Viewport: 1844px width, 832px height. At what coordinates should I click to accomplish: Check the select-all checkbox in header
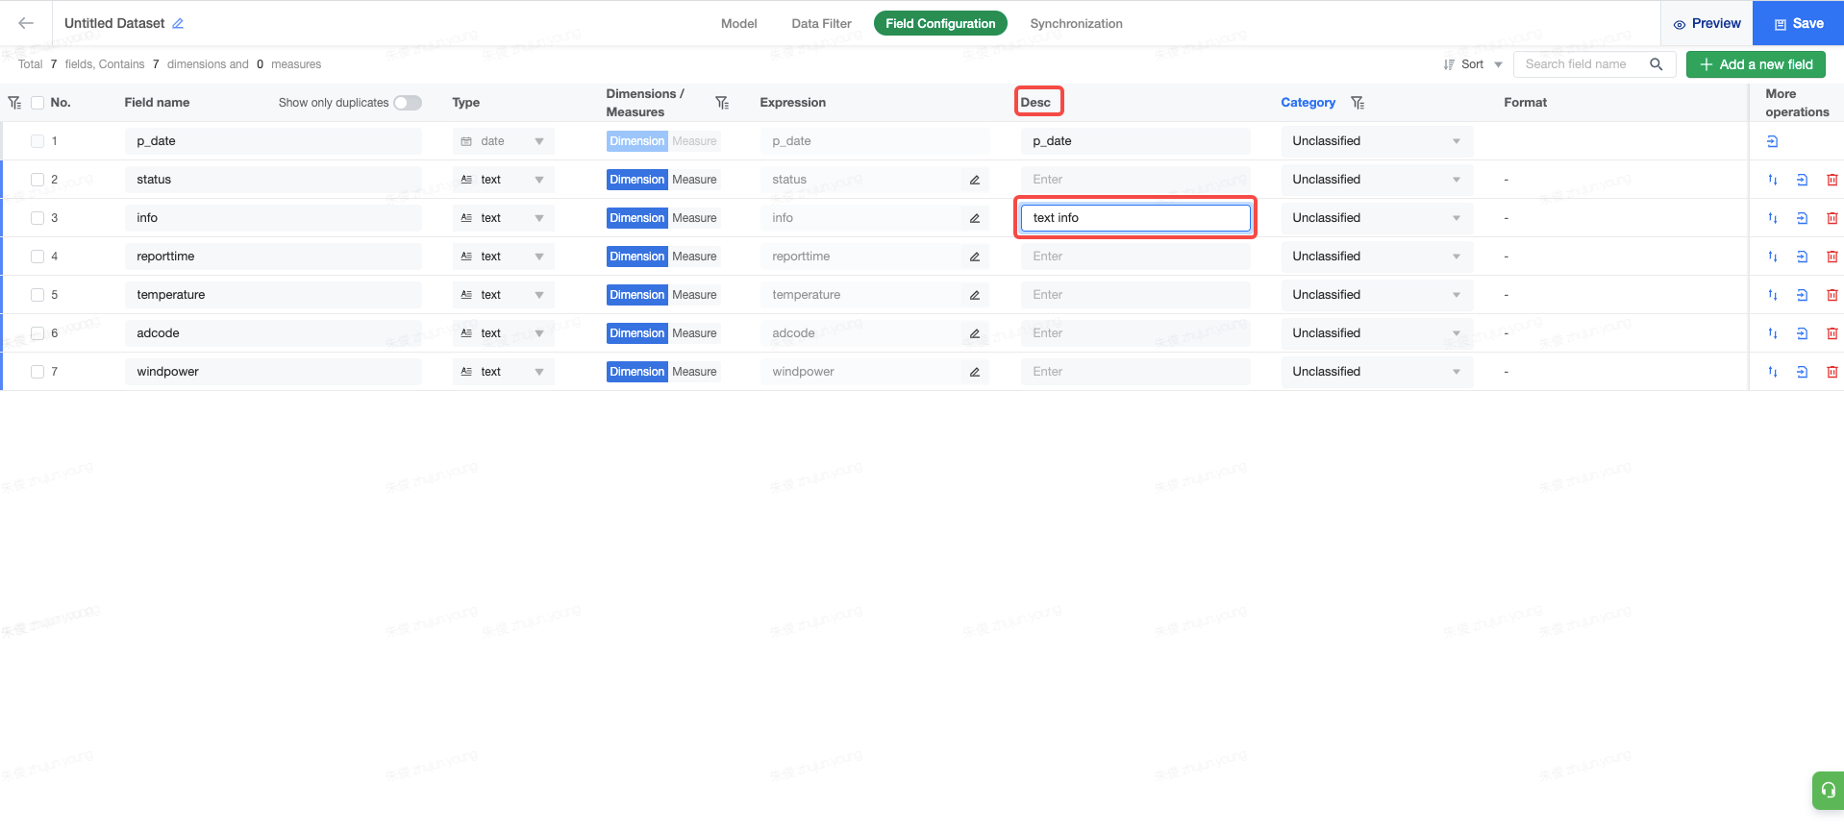coord(37,103)
